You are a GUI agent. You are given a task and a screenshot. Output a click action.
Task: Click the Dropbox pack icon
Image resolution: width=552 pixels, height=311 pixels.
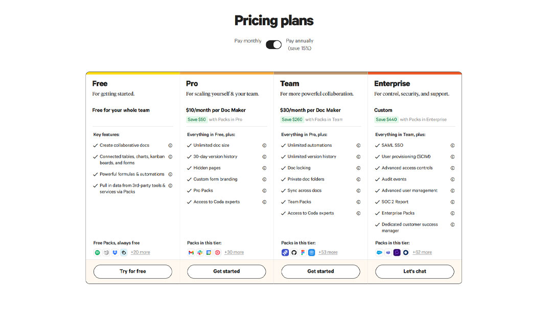tap(115, 253)
